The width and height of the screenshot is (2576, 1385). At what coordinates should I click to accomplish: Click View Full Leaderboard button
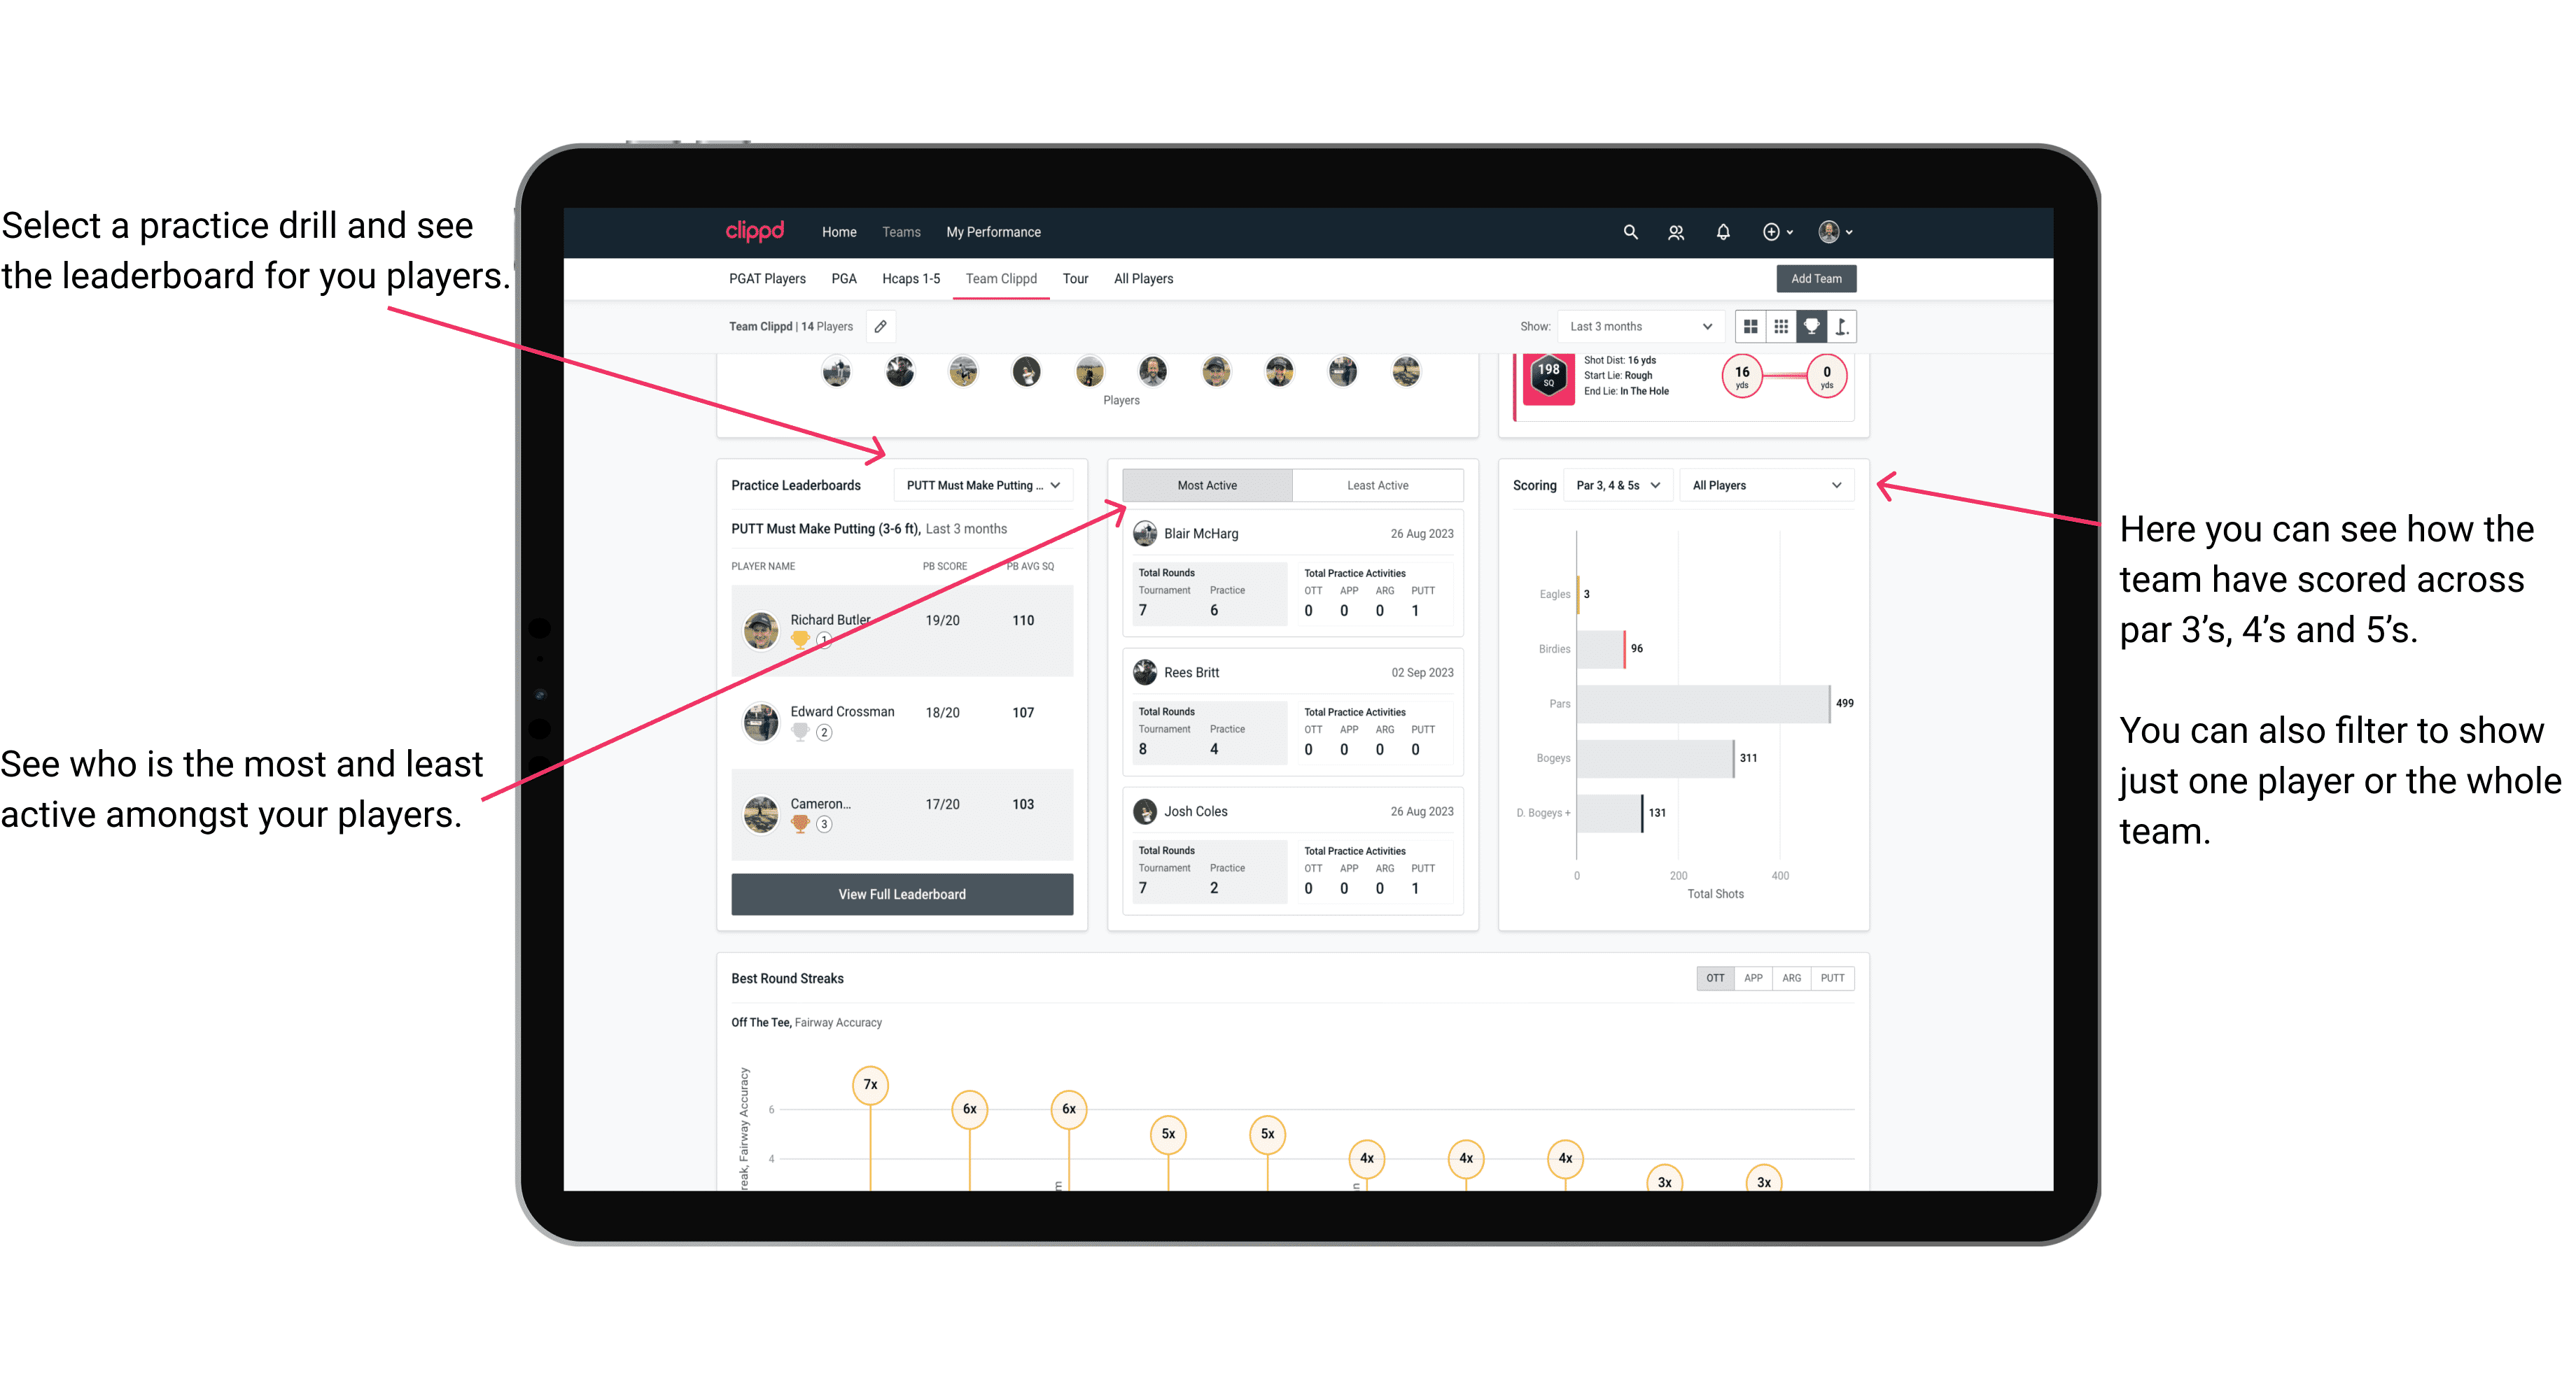[x=902, y=894]
